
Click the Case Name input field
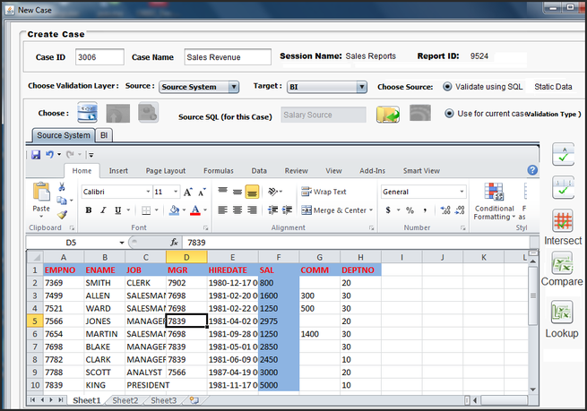point(228,57)
